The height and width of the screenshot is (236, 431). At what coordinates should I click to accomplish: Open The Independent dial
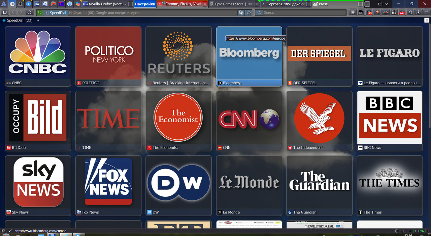point(319,121)
